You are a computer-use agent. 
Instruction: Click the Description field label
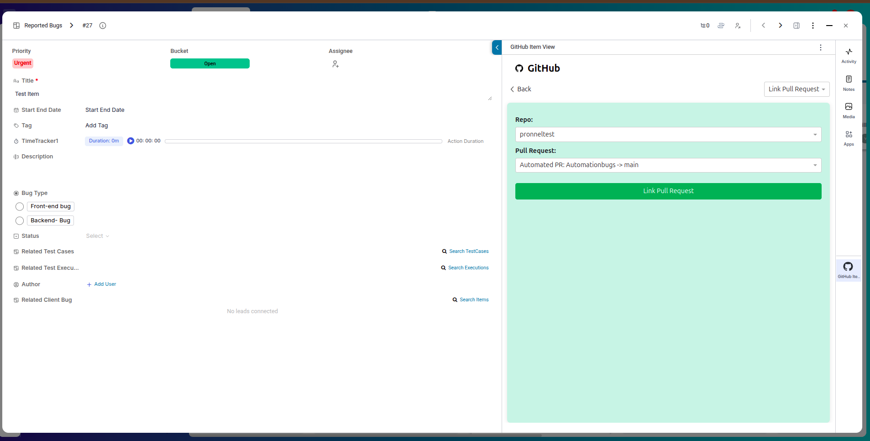(37, 157)
